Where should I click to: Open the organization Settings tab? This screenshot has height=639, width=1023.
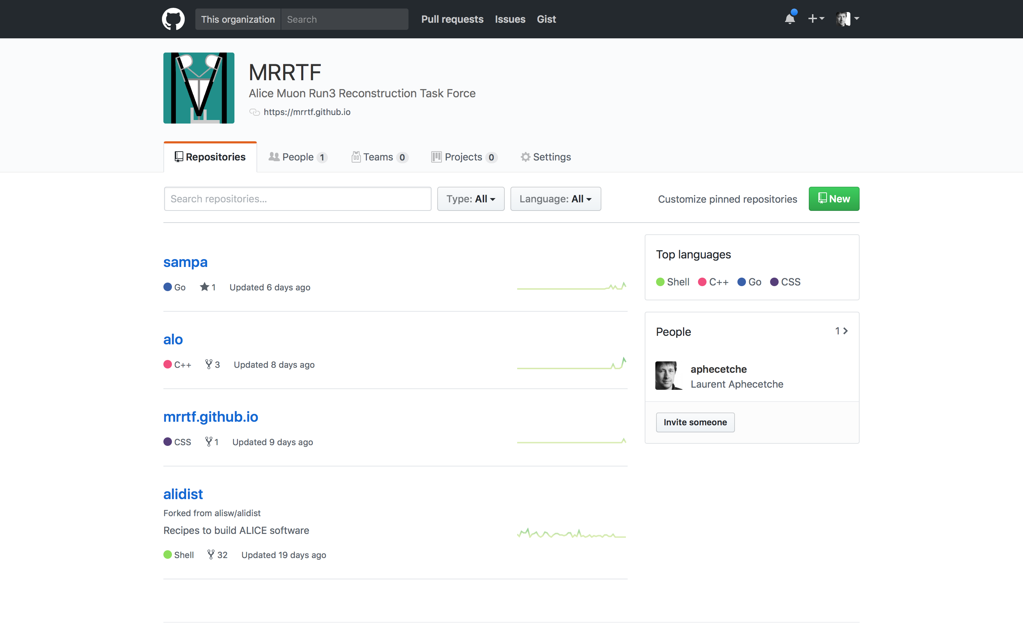(546, 157)
